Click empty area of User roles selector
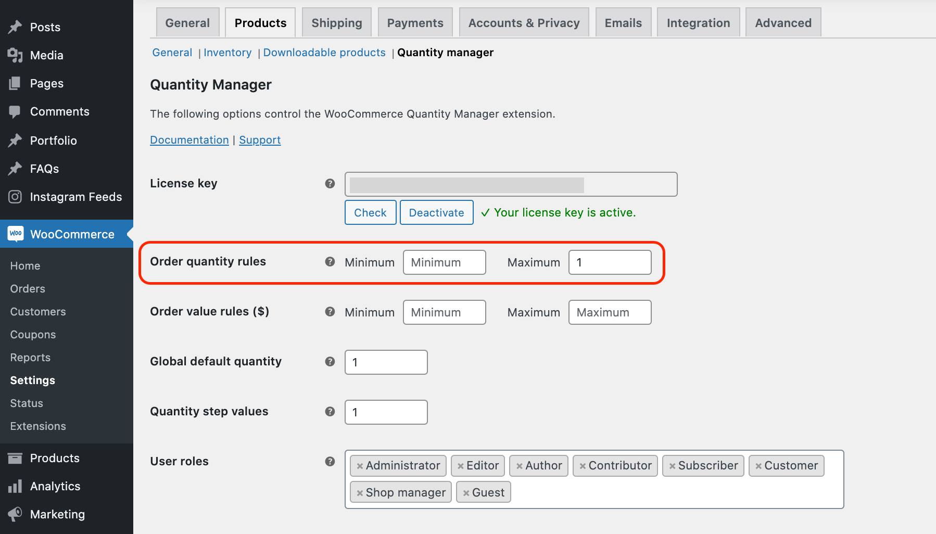 click(677, 492)
